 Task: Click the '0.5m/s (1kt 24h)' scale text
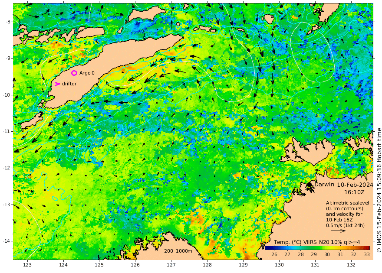345,225
